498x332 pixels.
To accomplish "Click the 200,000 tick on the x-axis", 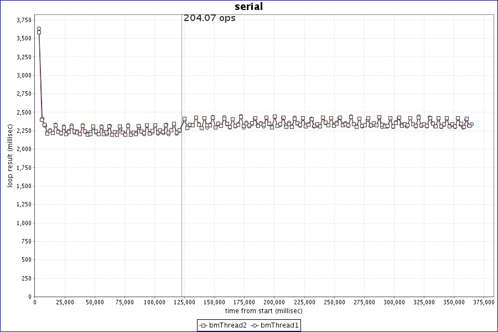I will [x=274, y=302].
